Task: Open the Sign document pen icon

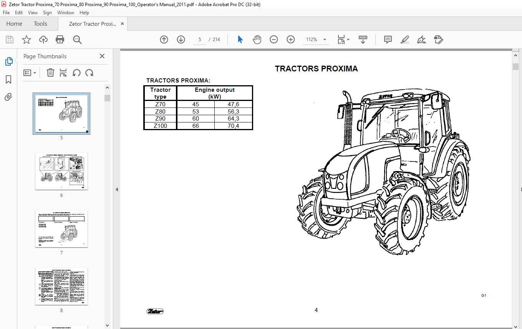Action: tap(422, 40)
